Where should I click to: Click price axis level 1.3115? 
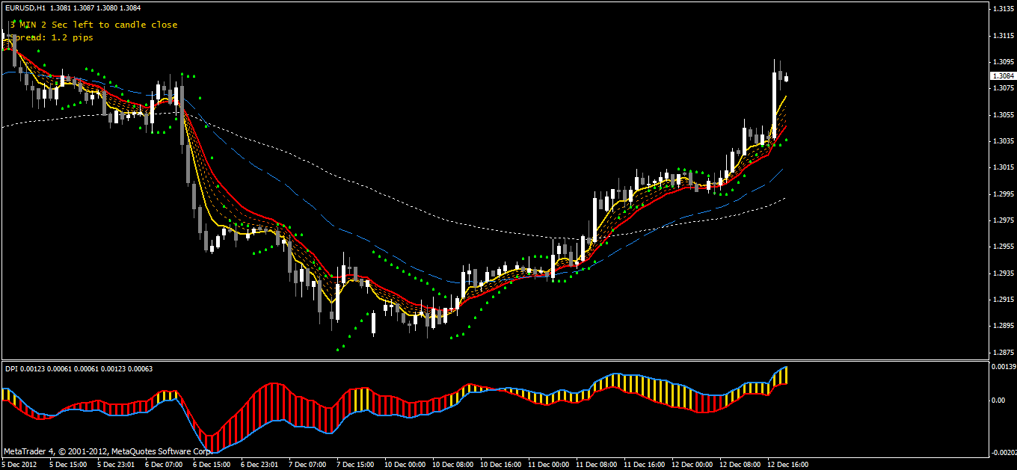click(1003, 36)
